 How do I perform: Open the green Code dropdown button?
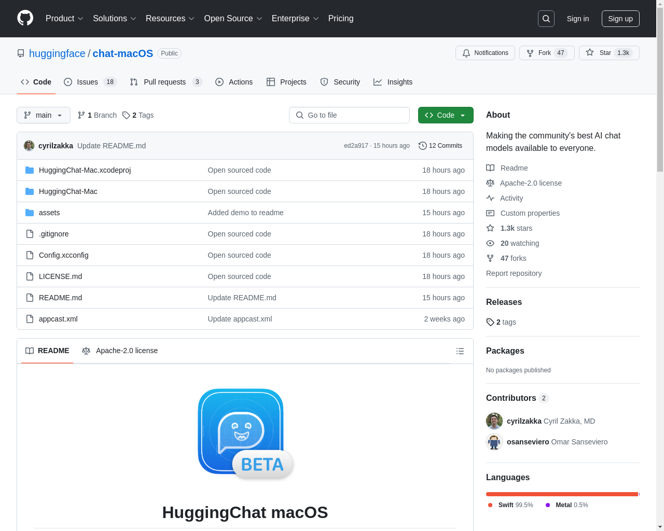[446, 115]
